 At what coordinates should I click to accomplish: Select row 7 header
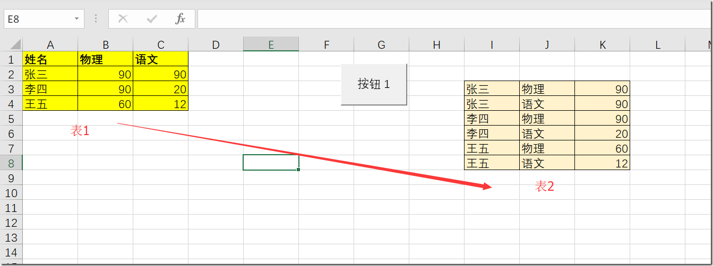tap(11, 148)
